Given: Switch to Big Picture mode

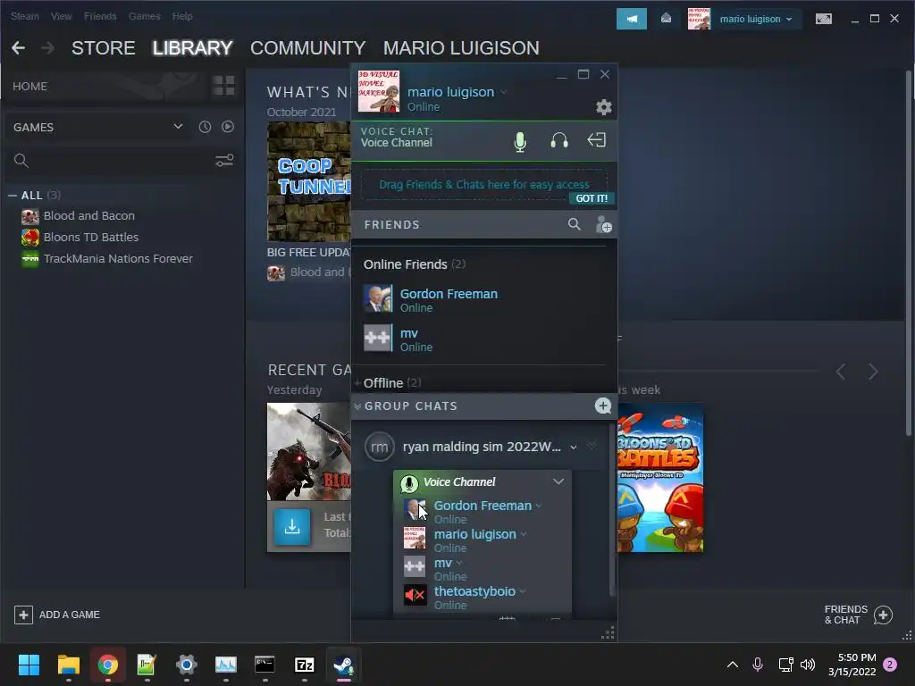Looking at the screenshot, I should coord(823,19).
